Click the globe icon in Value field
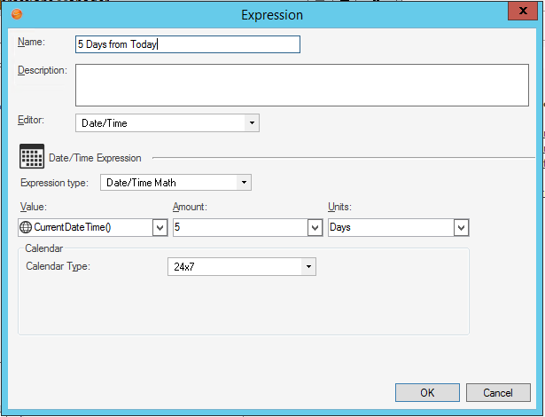The height and width of the screenshot is (417, 545). tap(26, 228)
